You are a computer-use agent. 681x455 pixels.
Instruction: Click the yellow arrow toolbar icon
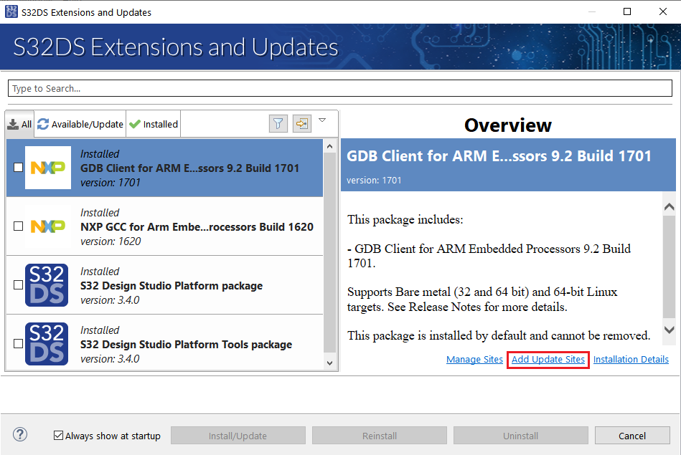[302, 124]
